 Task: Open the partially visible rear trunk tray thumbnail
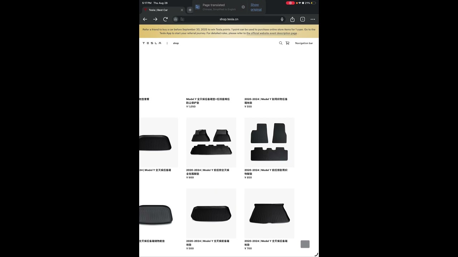159,142
